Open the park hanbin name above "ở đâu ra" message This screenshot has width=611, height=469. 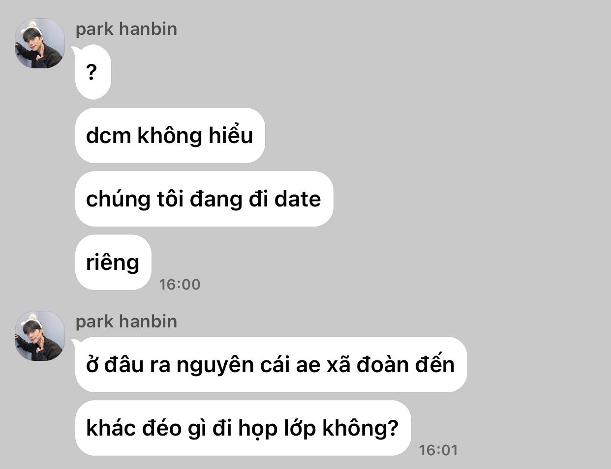click(x=126, y=321)
